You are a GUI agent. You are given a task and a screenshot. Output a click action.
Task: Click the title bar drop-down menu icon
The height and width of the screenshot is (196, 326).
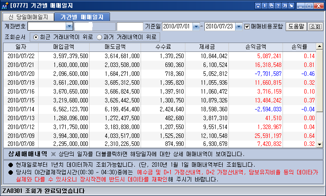(x=258, y=6)
